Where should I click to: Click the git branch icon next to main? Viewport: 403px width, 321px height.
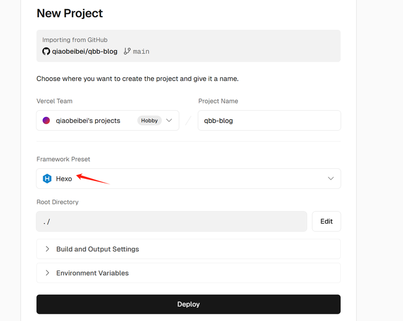tap(127, 51)
